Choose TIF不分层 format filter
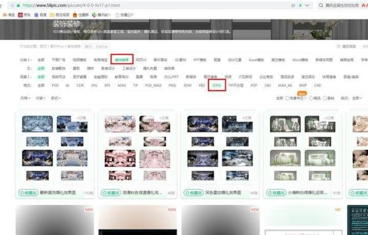Image resolution: width=368 pixels, height=235 pixels. coord(236,86)
